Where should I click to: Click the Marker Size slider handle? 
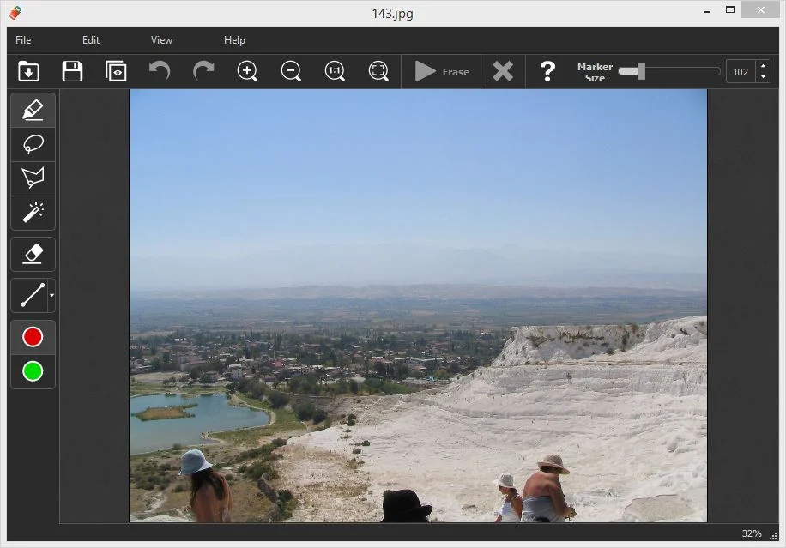(x=641, y=71)
